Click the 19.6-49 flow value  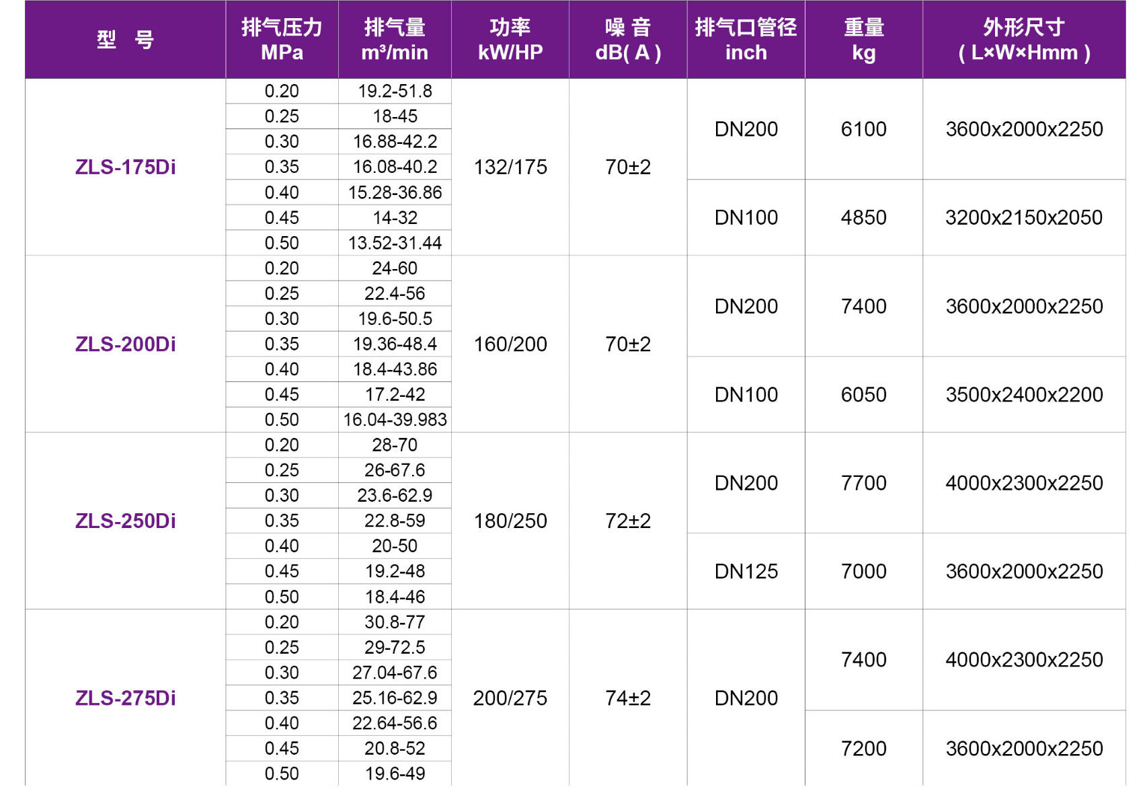395,774
